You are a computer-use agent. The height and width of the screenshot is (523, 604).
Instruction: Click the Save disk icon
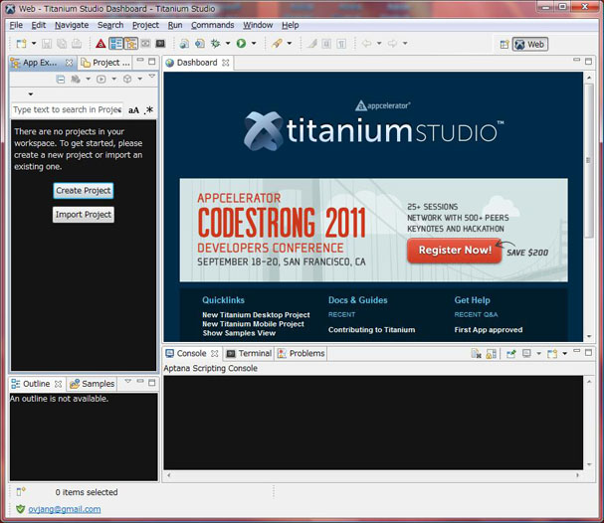click(47, 44)
